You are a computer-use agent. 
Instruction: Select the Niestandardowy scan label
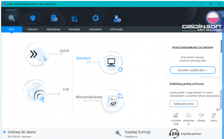[x=89, y=97]
